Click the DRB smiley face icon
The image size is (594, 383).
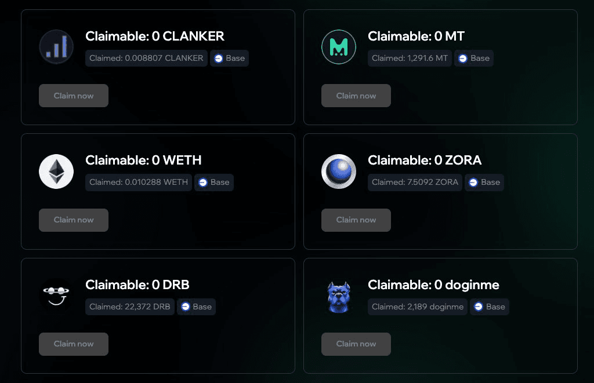[56, 296]
